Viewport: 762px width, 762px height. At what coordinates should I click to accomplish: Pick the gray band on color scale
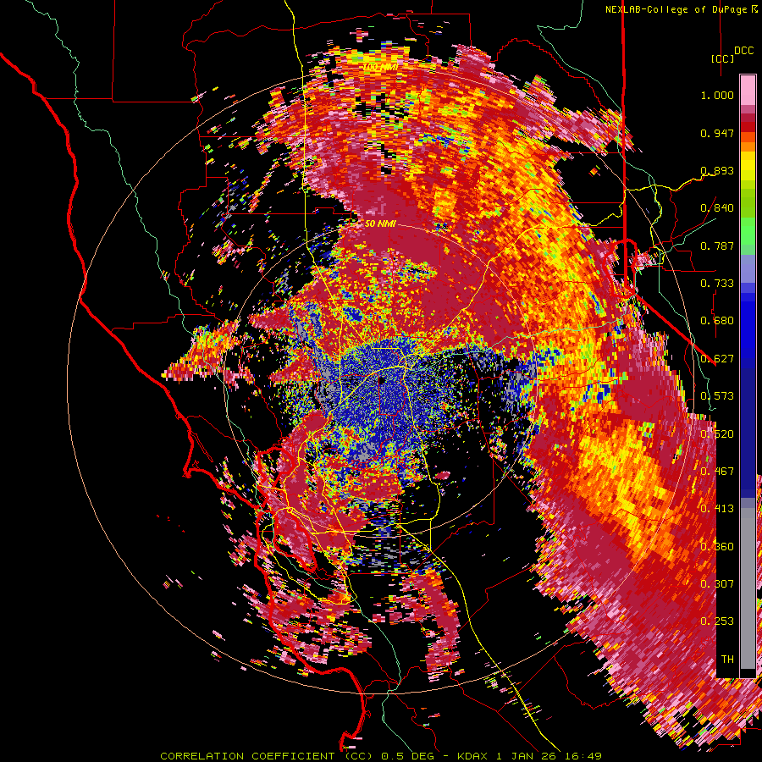tap(748, 588)
